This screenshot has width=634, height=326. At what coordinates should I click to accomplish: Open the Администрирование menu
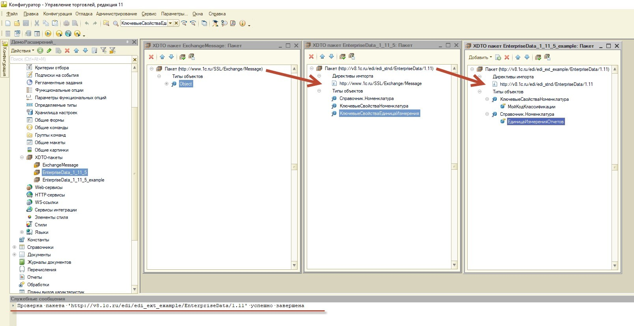pyautogui.click(x=116, y=14)
